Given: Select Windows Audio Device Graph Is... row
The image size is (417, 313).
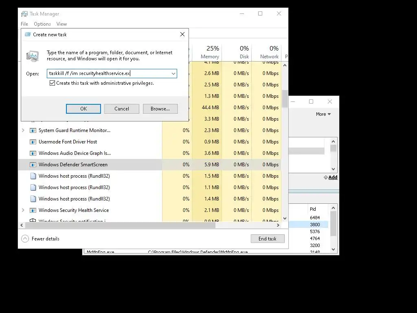Looking at the screenshot, I should click(149, 153).
